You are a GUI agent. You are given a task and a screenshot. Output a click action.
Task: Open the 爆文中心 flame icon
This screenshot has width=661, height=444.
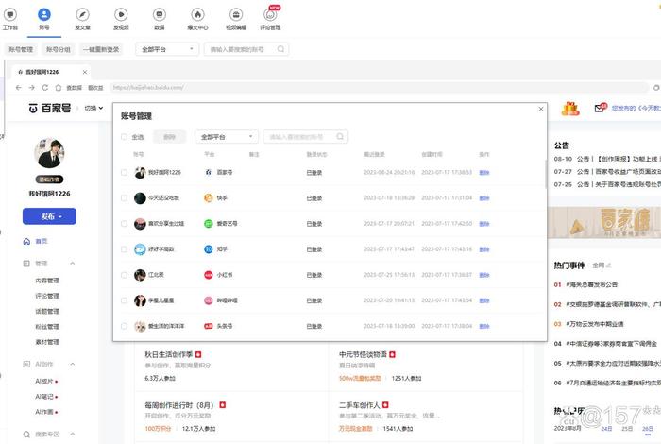197,15
